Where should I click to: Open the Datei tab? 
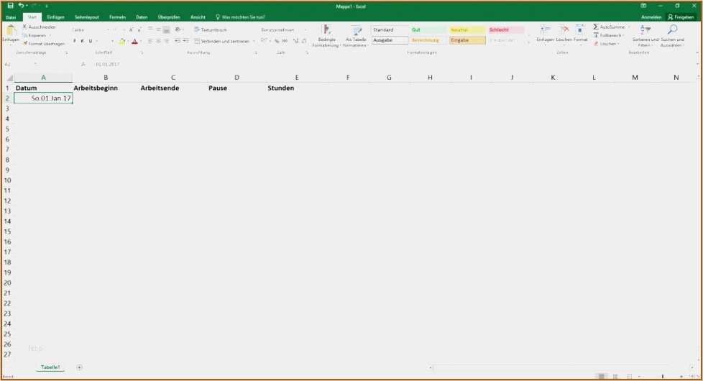point(11,17)
